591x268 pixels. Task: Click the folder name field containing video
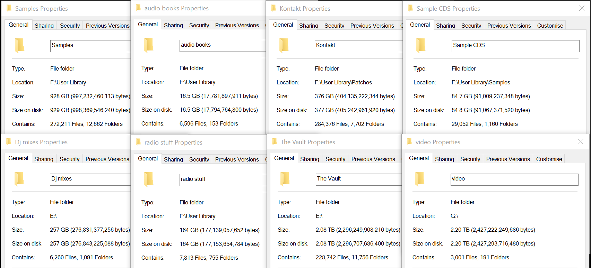coord(514,179)
